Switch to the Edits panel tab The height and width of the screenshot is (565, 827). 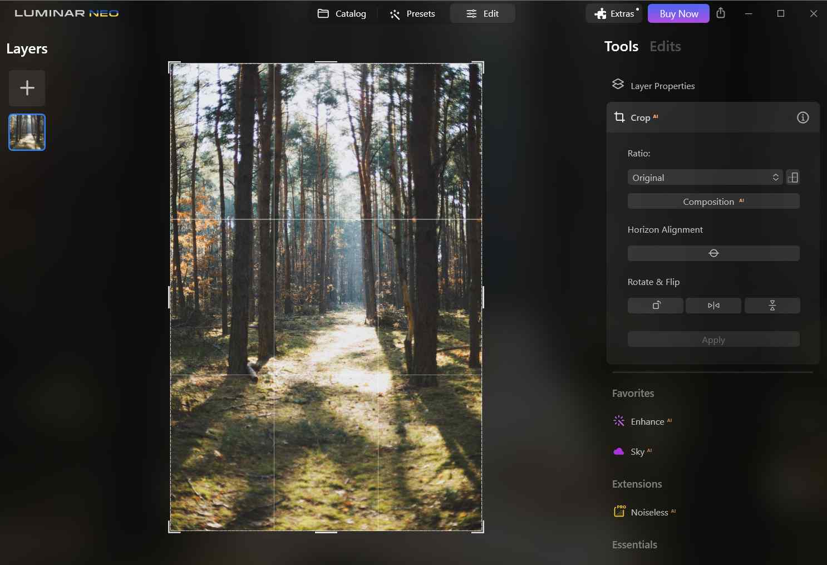tap(665, 46)
